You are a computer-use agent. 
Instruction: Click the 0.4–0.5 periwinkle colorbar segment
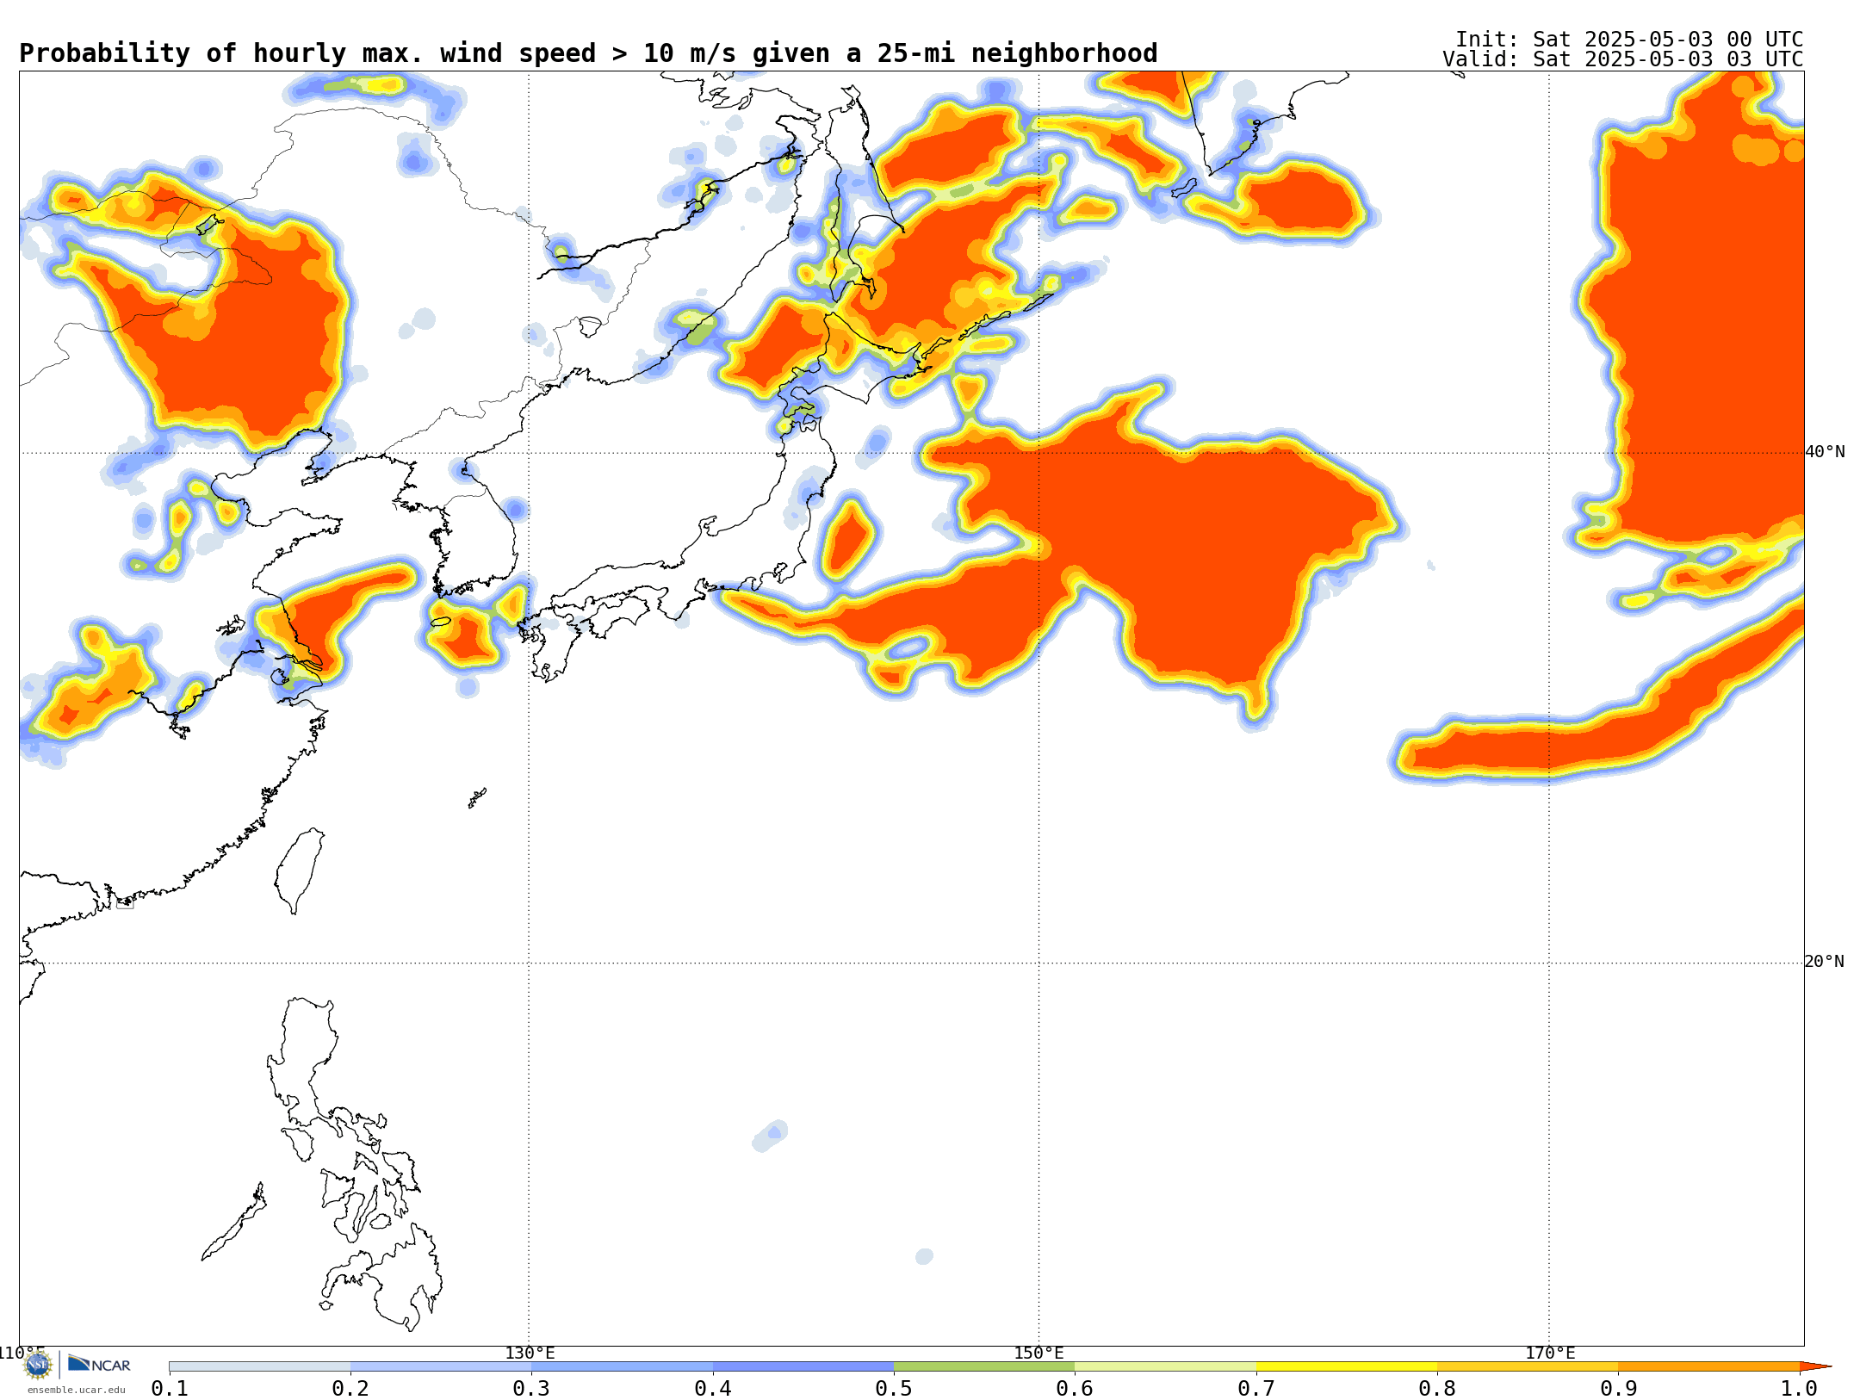[x=803, y=1366]
